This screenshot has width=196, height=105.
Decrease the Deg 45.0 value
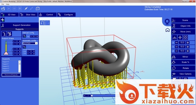31,36
